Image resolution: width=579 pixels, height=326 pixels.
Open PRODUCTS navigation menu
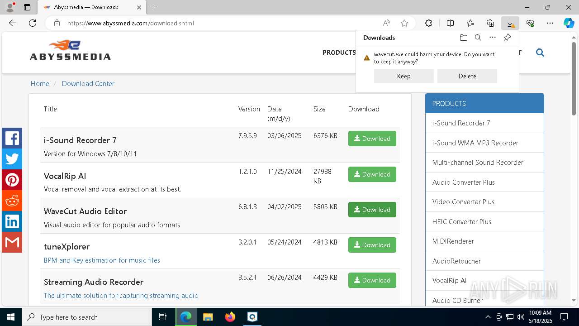coord(339,53)
